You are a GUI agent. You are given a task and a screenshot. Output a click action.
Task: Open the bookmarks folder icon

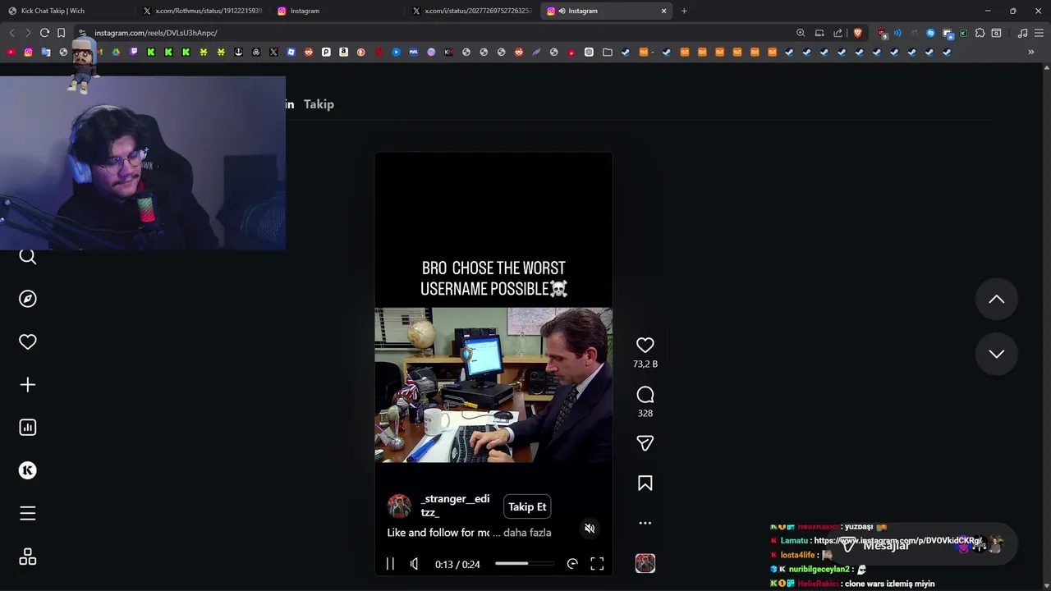608,52
